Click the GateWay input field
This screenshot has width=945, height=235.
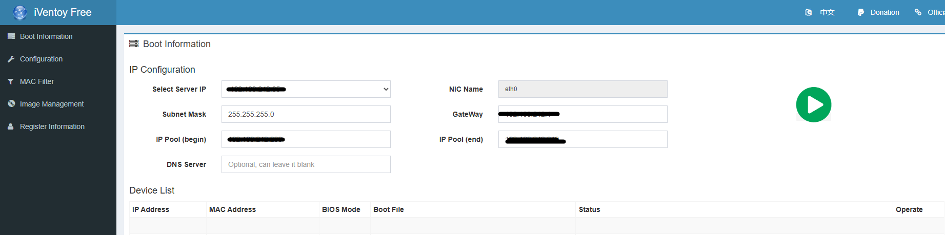tap(582, 114)
